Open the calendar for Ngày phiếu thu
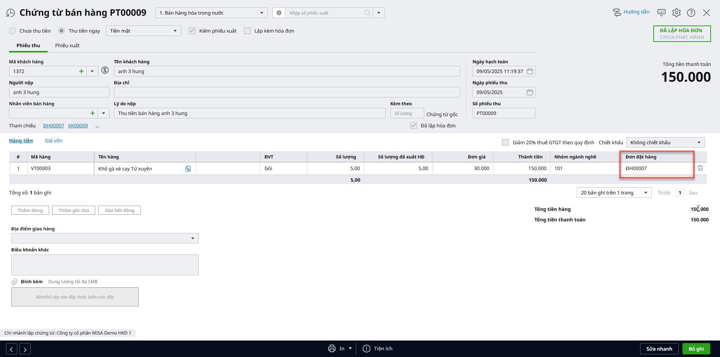This screenshot has width=720, height=357. point(529,92)
